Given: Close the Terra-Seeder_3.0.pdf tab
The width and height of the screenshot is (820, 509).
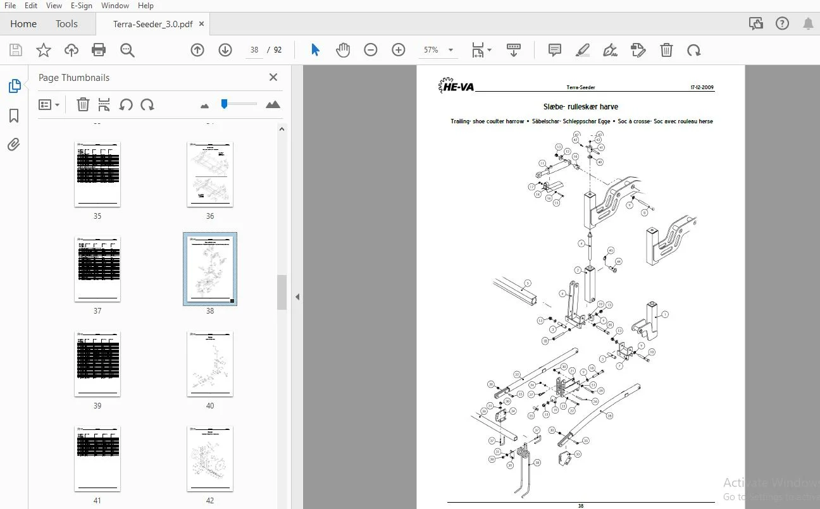Looking at the screenshot, I should pyautogui.click(x=201, y=24).
